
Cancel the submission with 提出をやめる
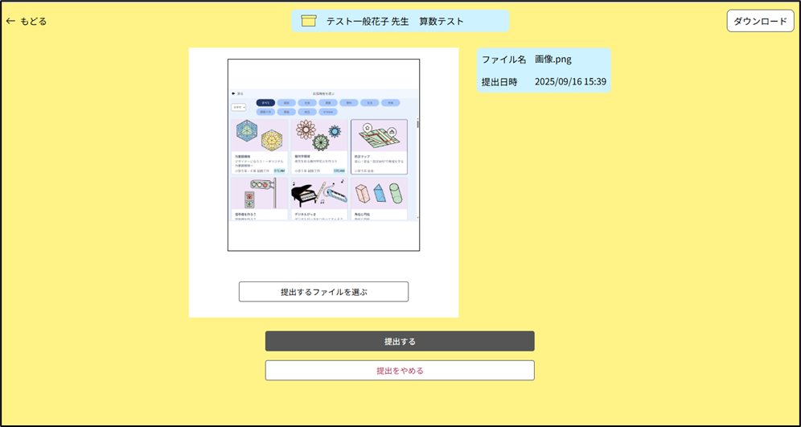point(400,371)
